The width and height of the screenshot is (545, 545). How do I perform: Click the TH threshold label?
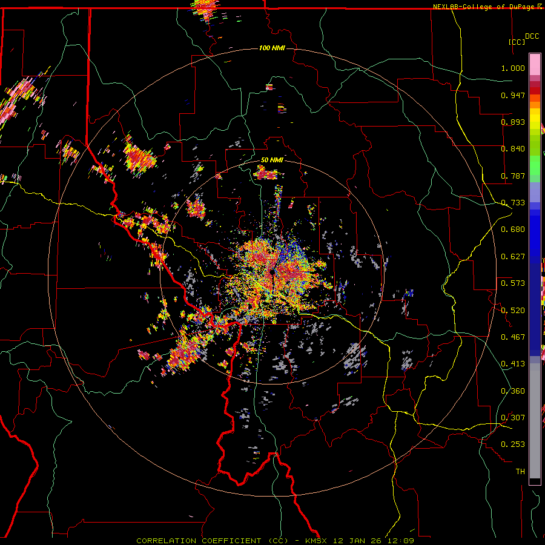tap(520, 472)
